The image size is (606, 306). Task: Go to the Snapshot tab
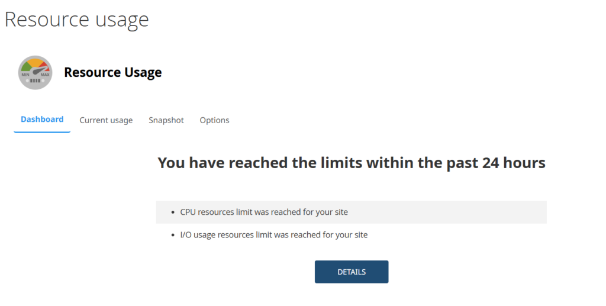click(166, 120)
